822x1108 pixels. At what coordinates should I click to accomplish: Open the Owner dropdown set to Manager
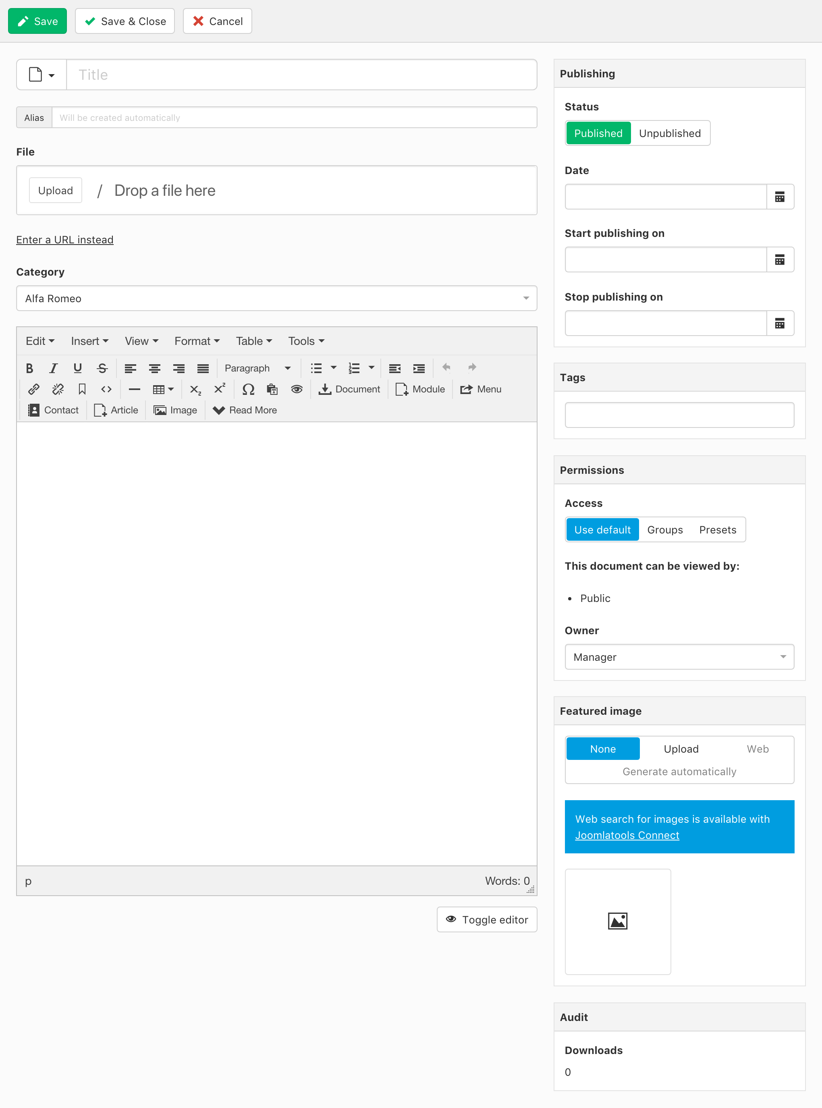679,657
